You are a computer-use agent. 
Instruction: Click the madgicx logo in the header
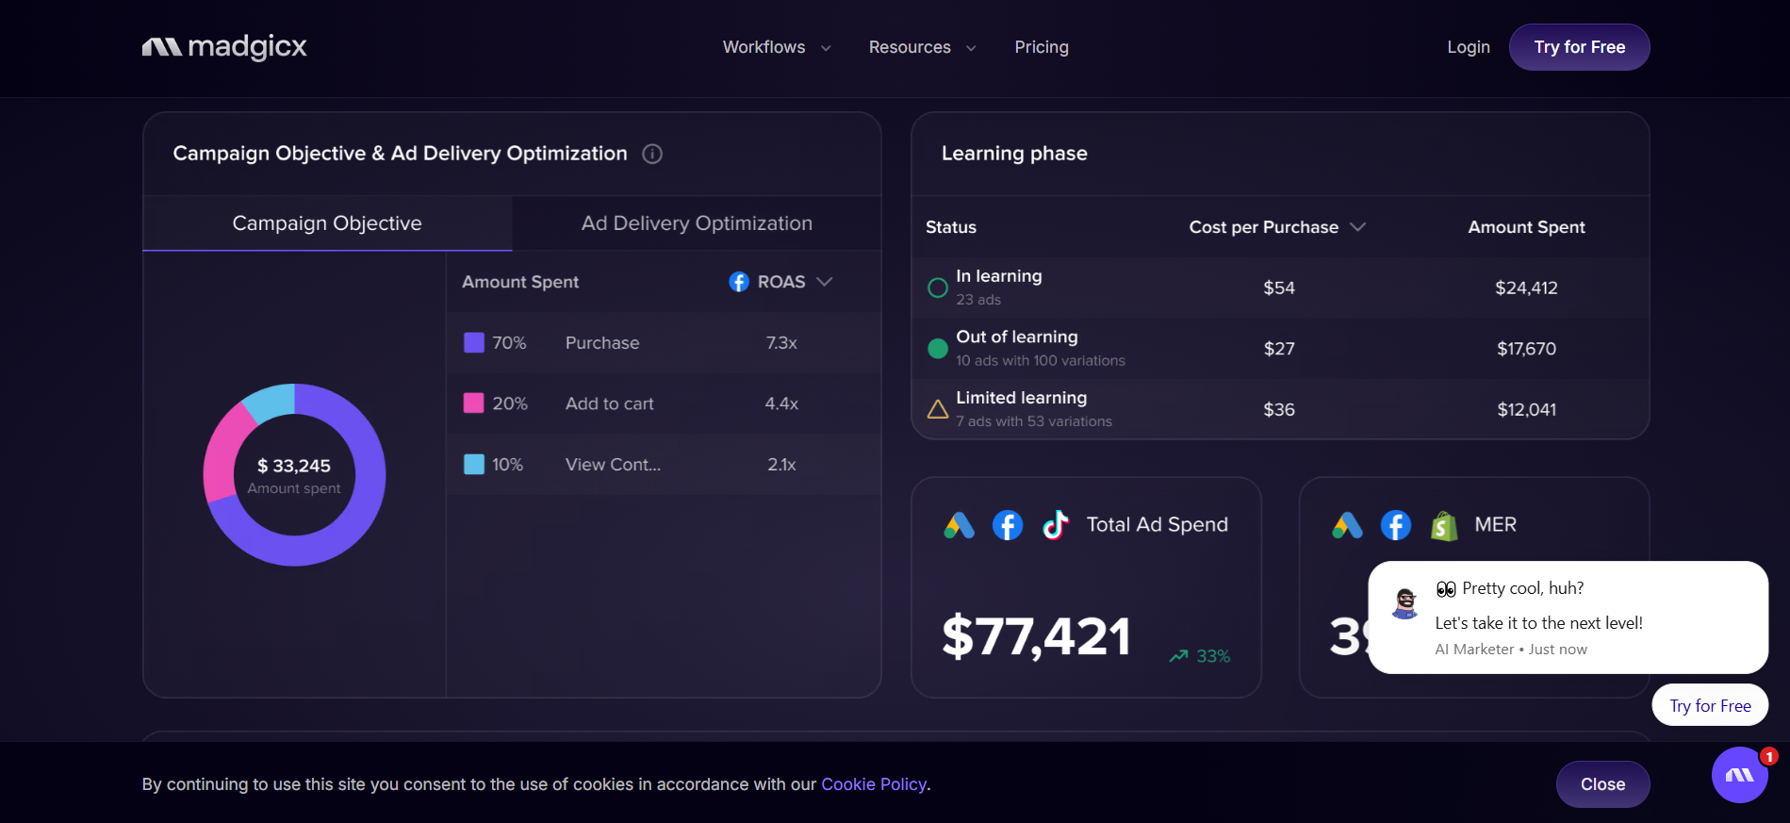click(x=224, y=46)
